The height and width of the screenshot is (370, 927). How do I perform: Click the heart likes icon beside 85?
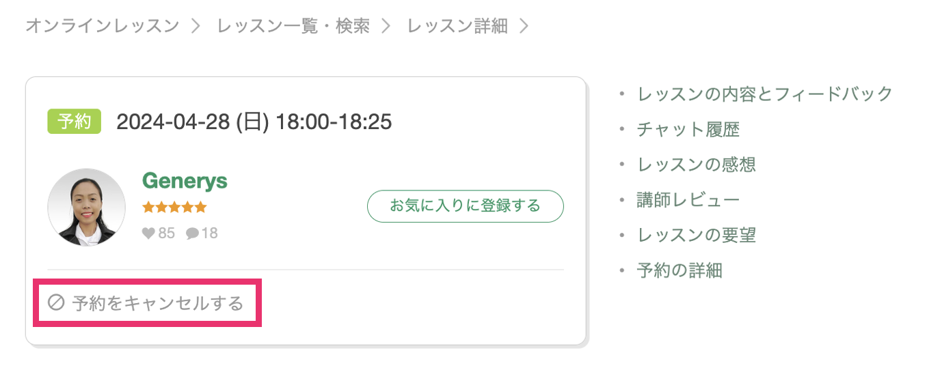tap(148, 233)
